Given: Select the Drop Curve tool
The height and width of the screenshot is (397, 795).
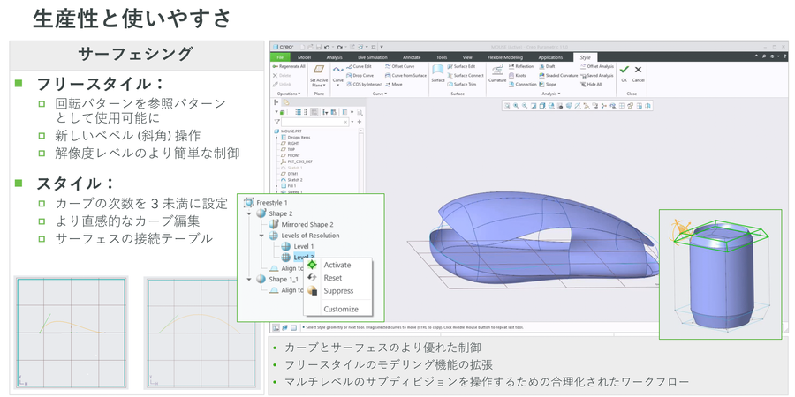Looking at the screenshot, I should click(x=362, y=75).
